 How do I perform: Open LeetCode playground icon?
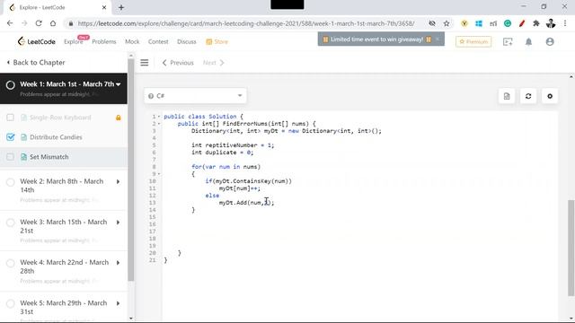click(x=508, y=42)
